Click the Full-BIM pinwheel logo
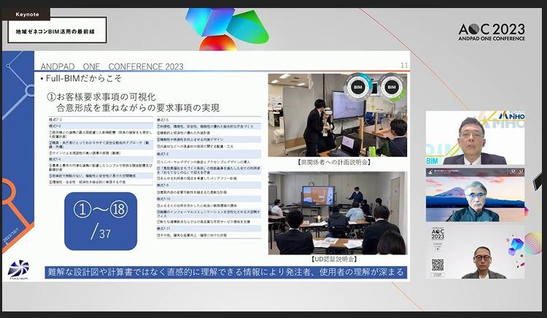Viewport: 547px width, 318px height. pos(18,269)
